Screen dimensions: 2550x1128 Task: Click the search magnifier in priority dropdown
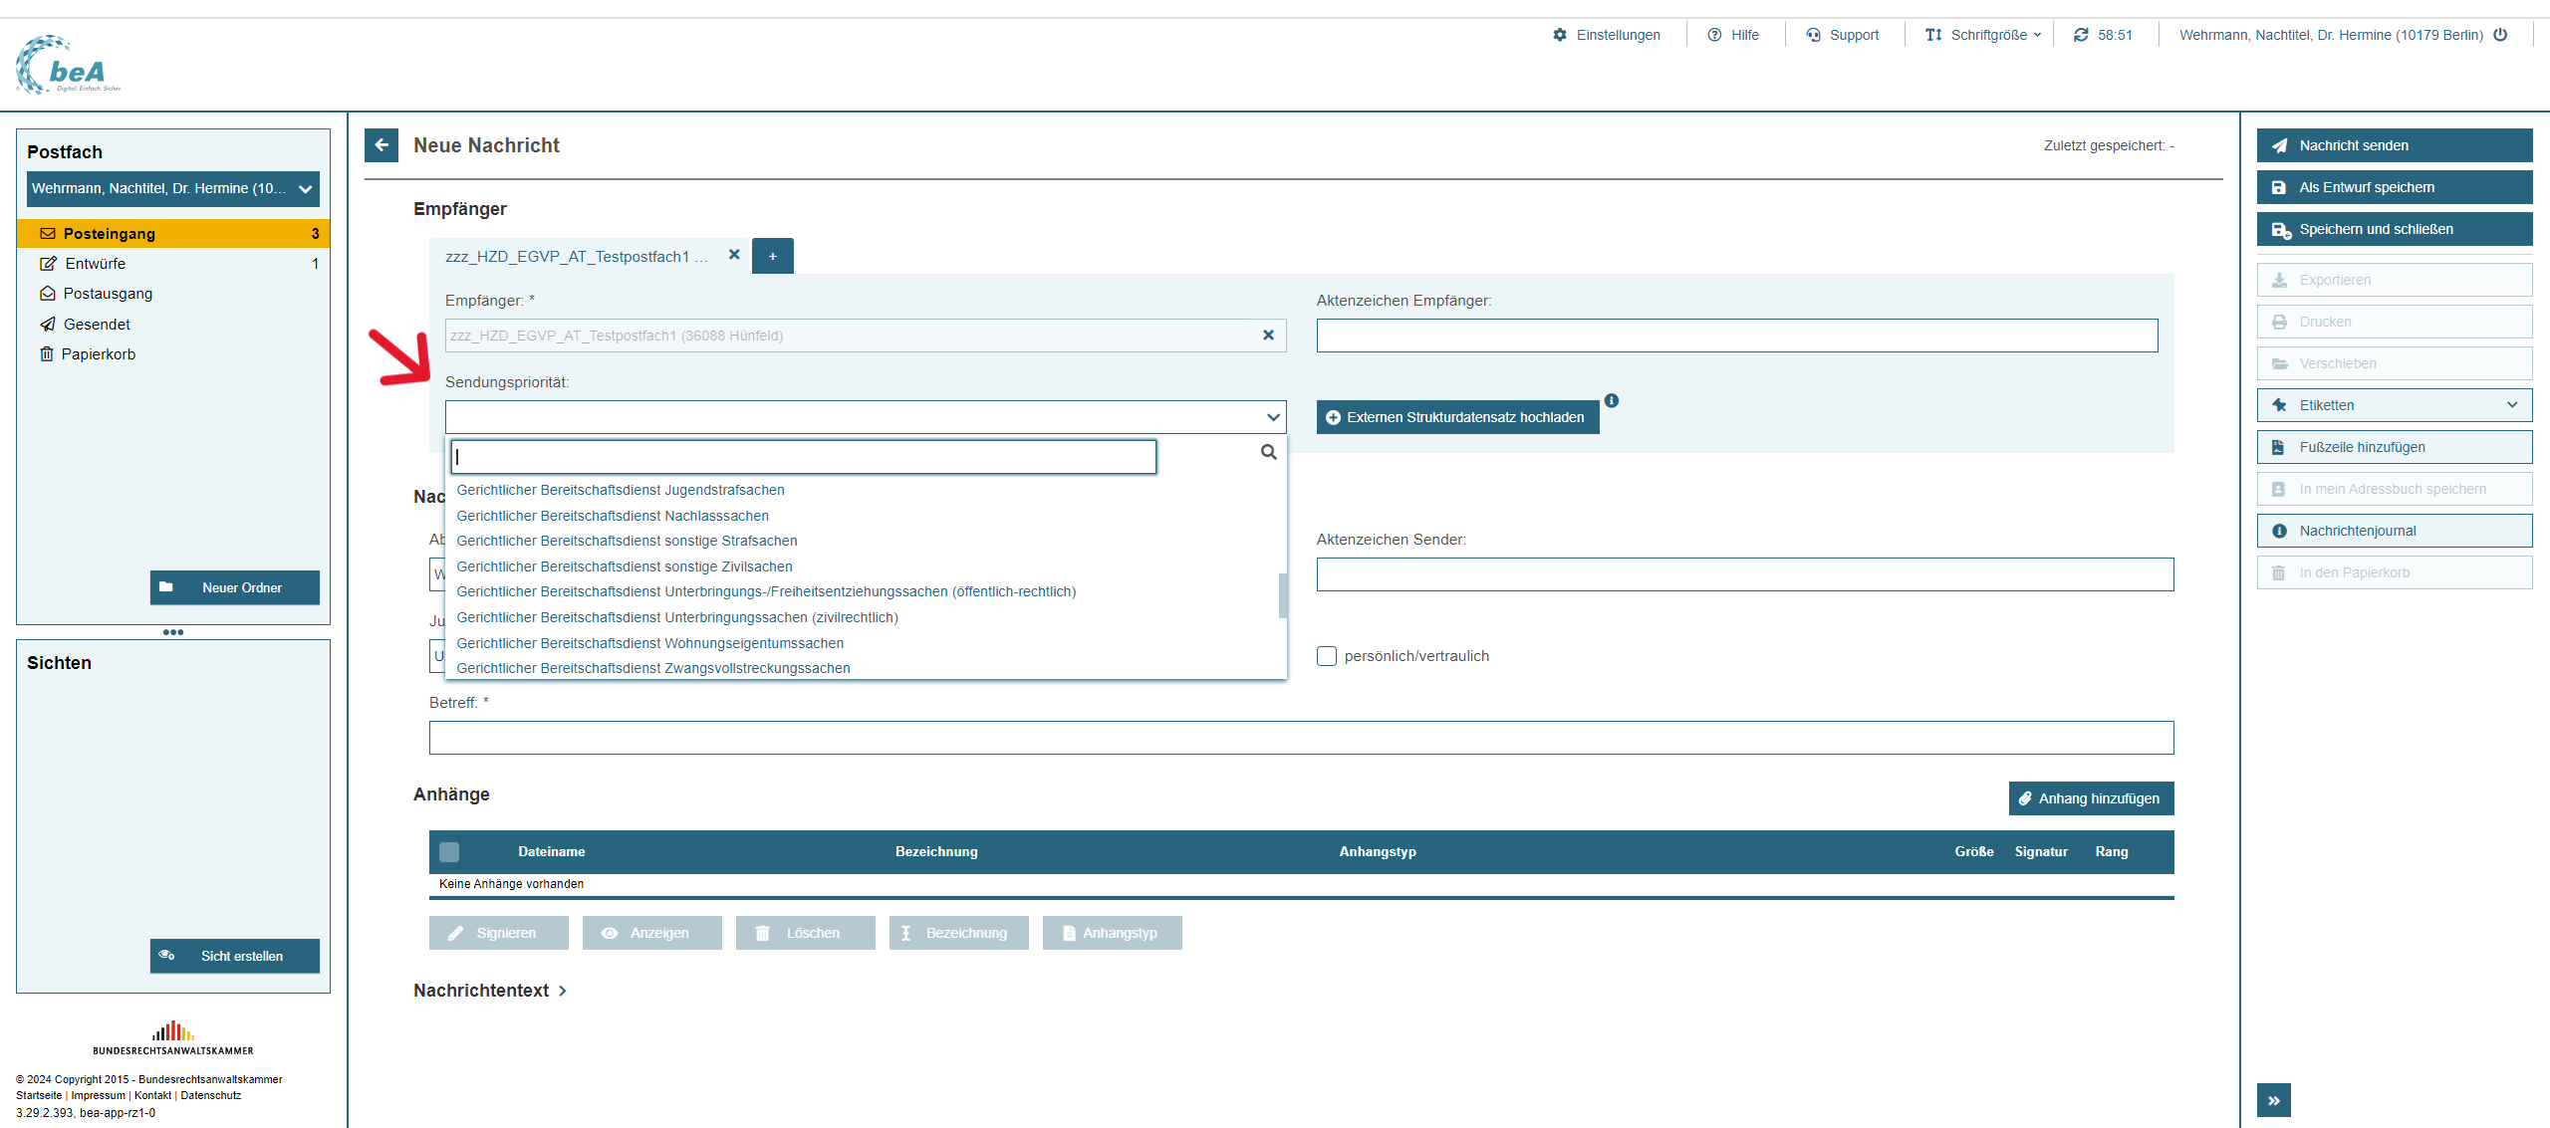(x=1268, y=453)
